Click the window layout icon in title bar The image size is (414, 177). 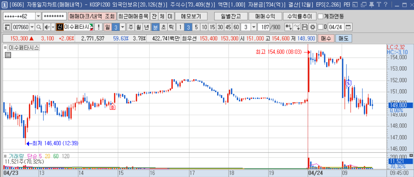pyautogui.click(x=355, y=4)
